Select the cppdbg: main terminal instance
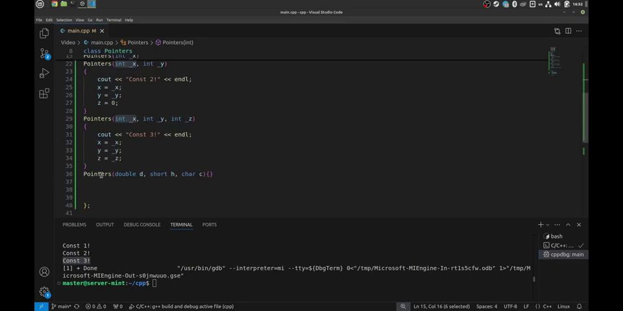 click(x=563, y=255)
